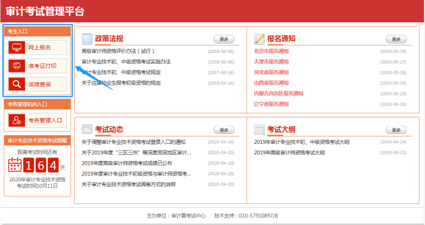Click the user icon for 考务管理入口
The width and height of the screenshot is (425, 225).
[17, 120]
